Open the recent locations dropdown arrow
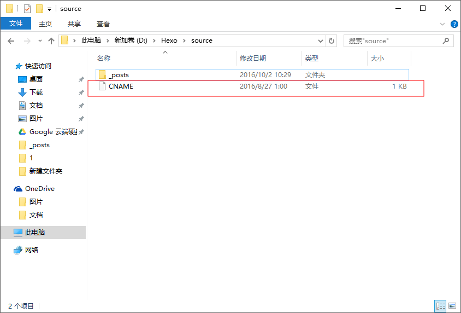The height and width of the screenshot is (313, 461). [40, 41]
